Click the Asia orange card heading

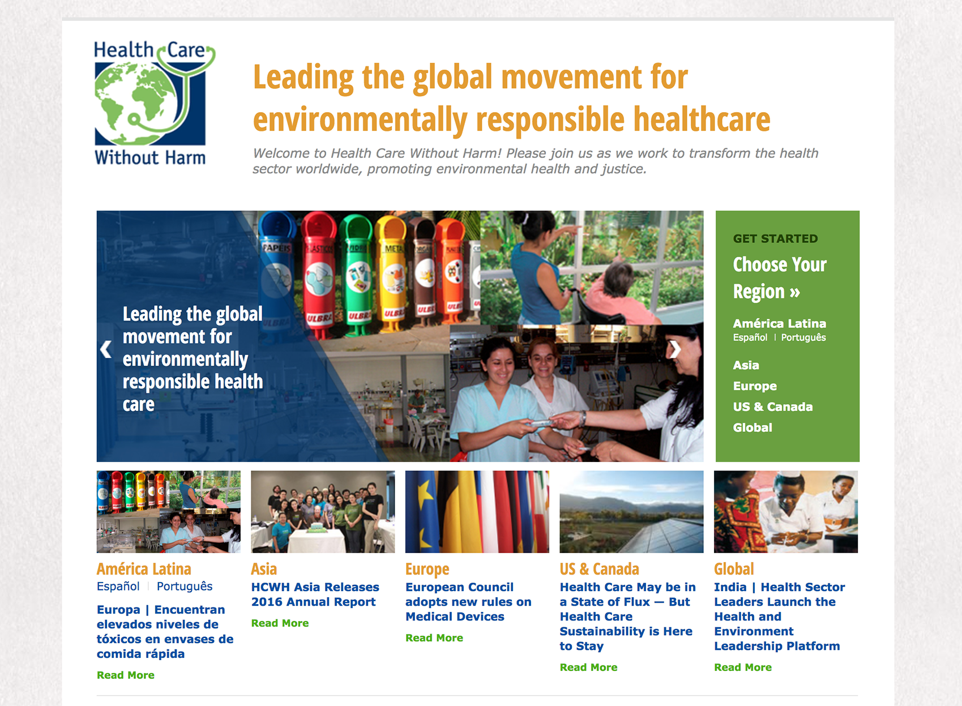264,568
